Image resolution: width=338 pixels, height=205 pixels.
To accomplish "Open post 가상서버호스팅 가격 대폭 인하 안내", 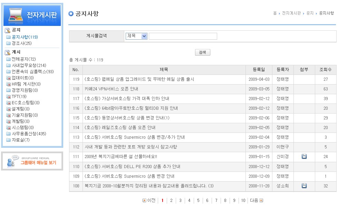I will (x=127, y=99).
